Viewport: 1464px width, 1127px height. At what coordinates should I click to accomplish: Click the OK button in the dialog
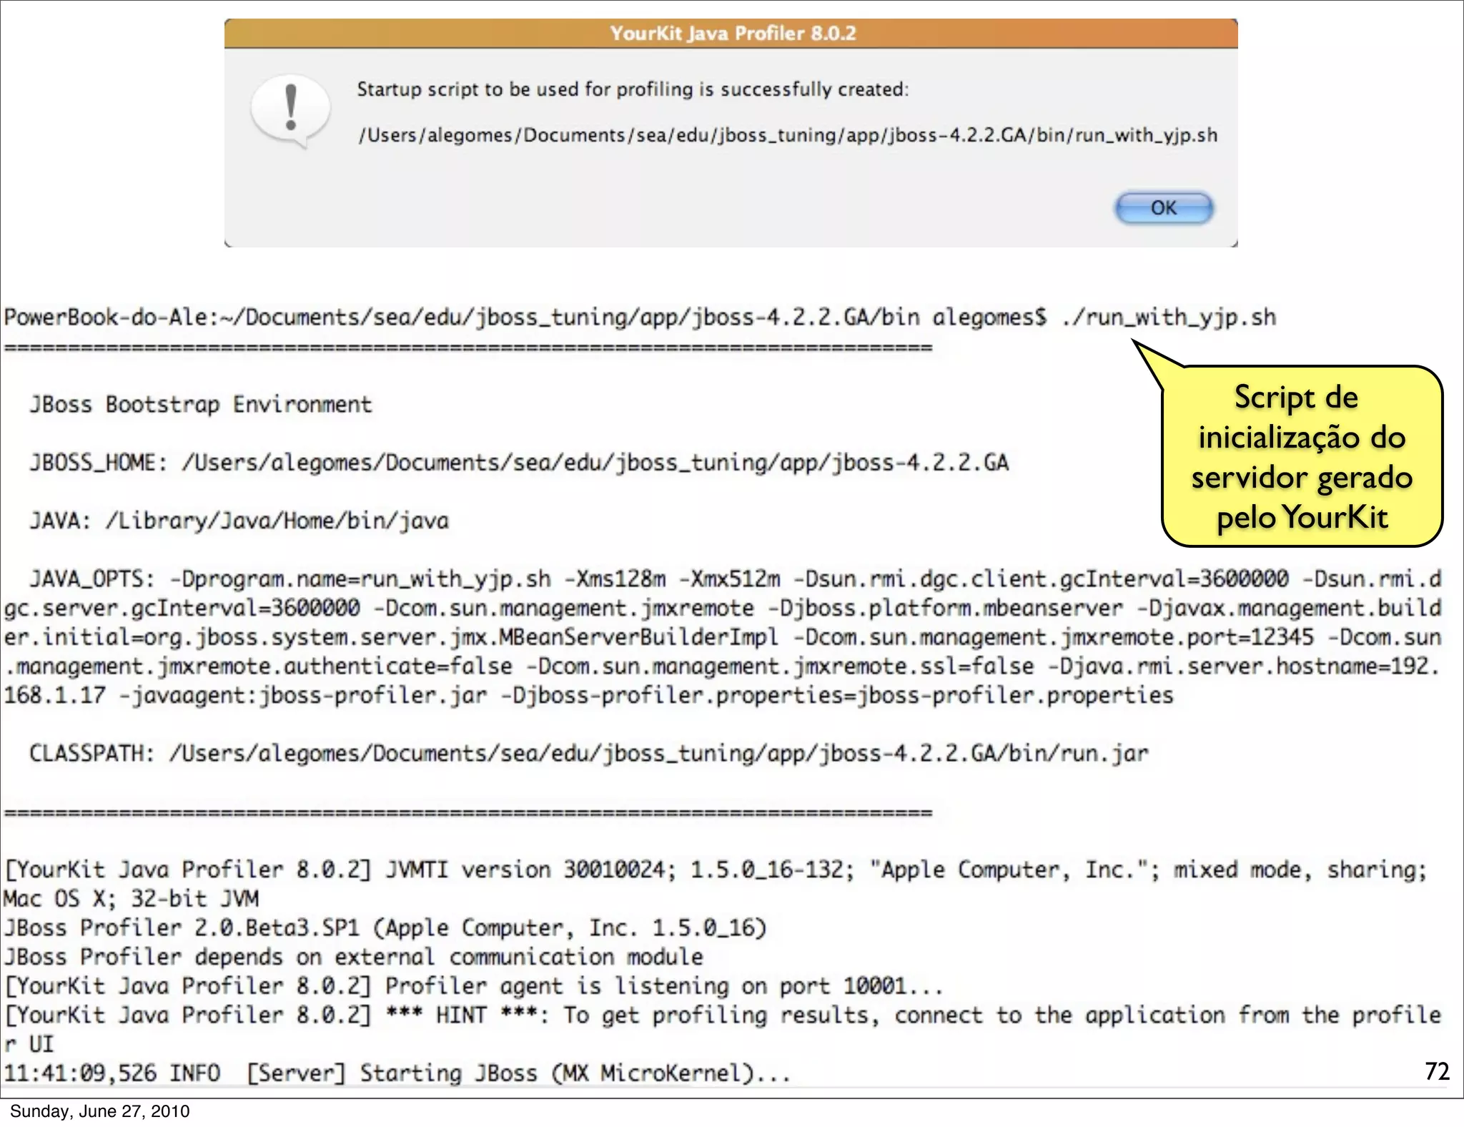(1164, 208)
